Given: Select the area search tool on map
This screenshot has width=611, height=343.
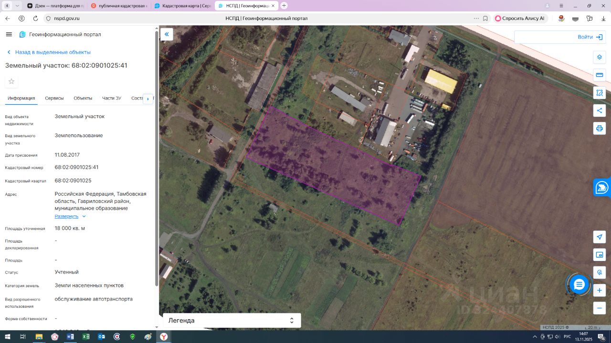Looking at the screenshot, I should coord(600,93).
